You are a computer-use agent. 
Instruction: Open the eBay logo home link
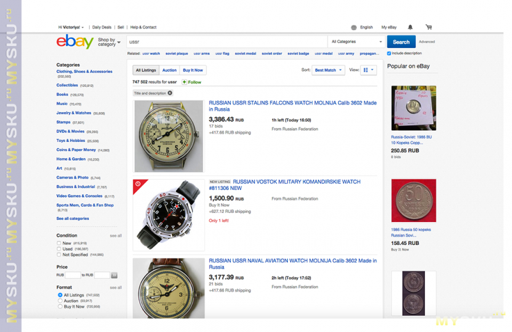click(x=75, y=42)
